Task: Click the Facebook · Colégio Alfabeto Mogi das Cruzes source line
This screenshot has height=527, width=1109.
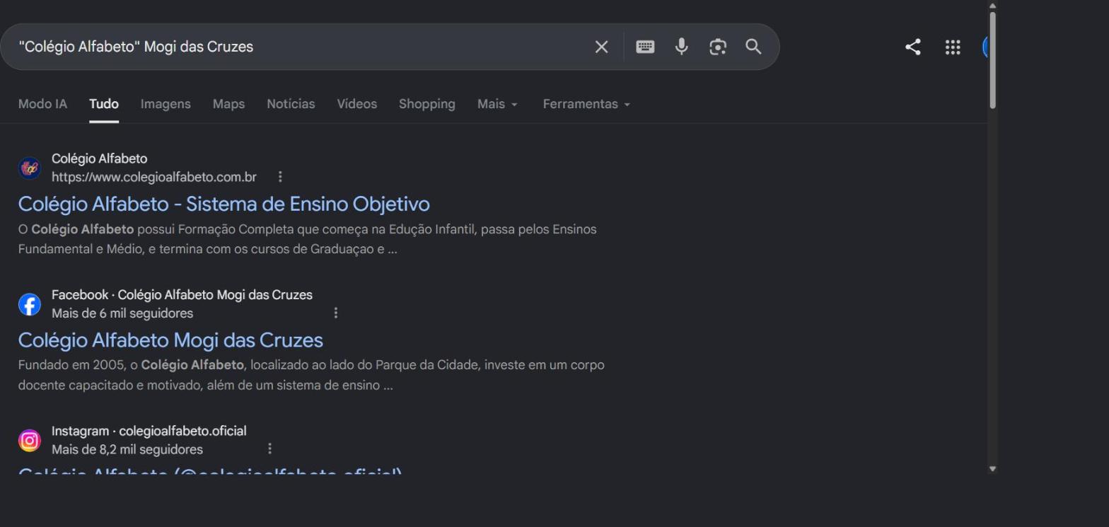Action: (182, 295)
